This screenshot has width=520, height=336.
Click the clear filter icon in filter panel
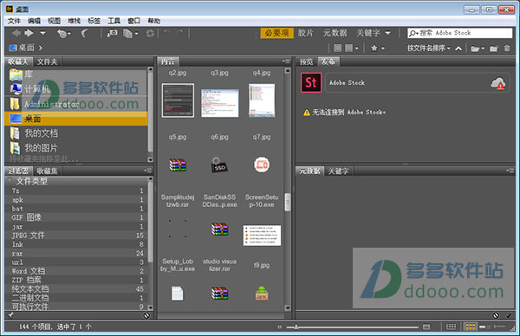146,315
